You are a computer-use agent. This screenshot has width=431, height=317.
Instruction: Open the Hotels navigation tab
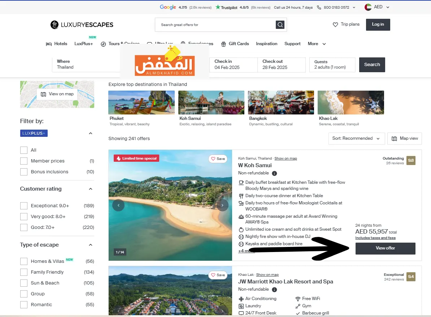57,44
